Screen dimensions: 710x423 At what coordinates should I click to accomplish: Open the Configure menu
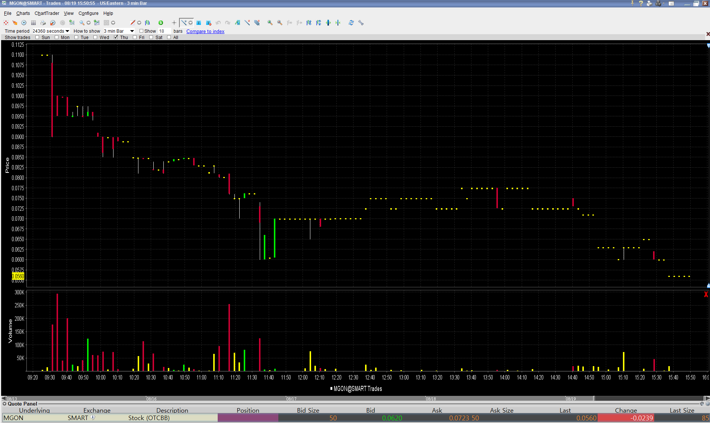click(x=88, y=13)
